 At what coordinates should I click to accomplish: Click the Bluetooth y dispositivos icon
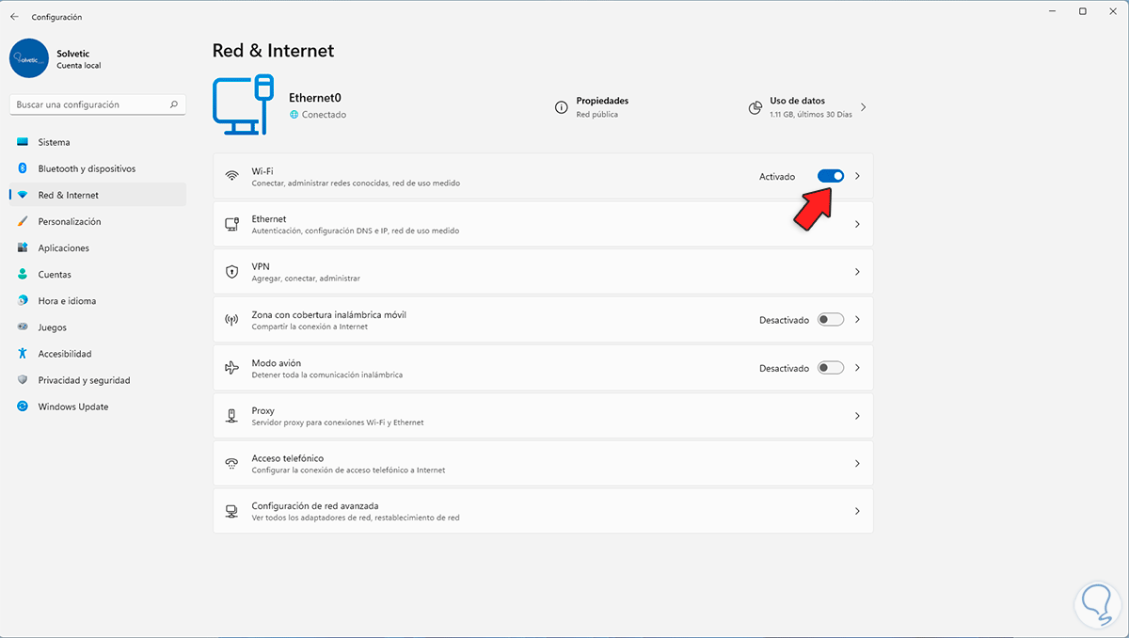23,168
